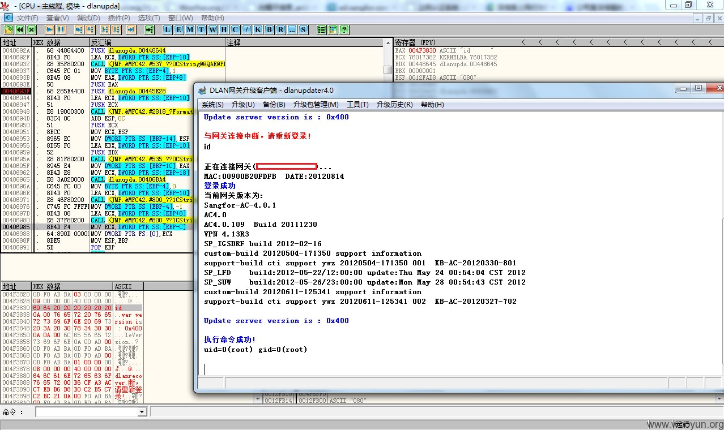Click the Open file toolbar icon
724x430 pixels.
pyautogui.click(x=9, y=29)
